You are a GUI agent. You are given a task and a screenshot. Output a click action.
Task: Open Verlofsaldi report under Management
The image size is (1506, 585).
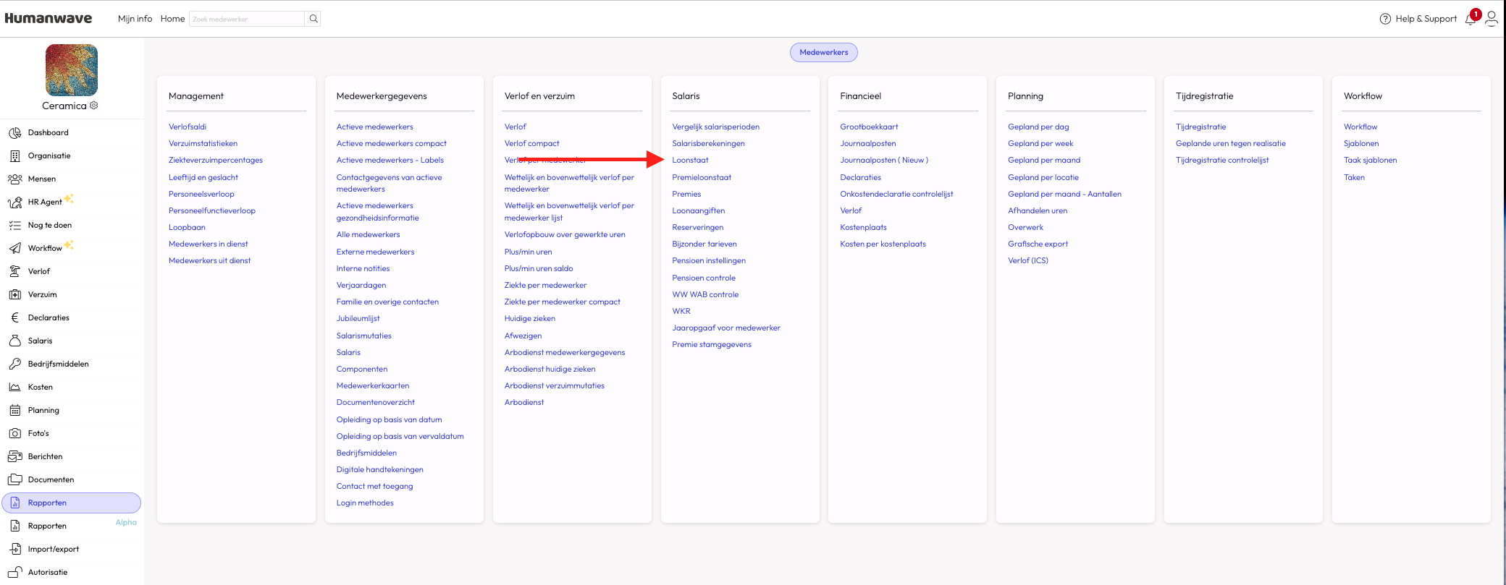click(x=188, y=127)
